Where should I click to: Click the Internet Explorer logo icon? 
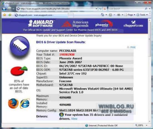[25, 104]
